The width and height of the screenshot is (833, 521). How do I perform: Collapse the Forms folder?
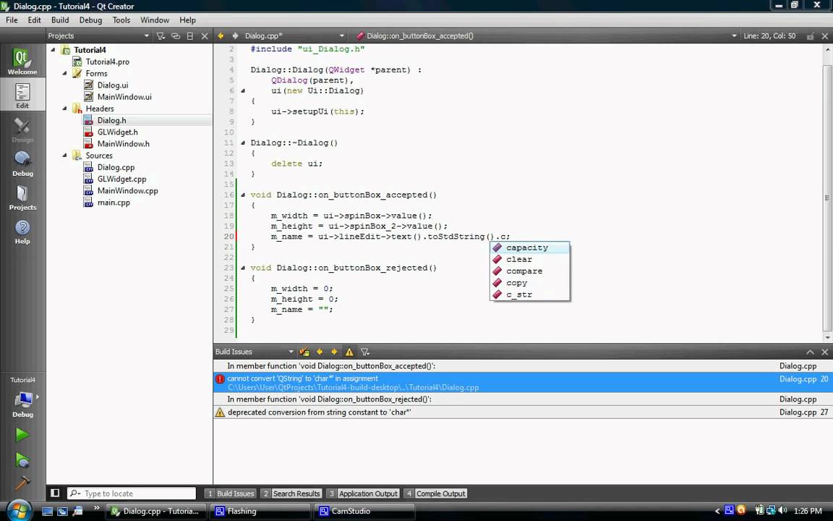click(65, 73)
